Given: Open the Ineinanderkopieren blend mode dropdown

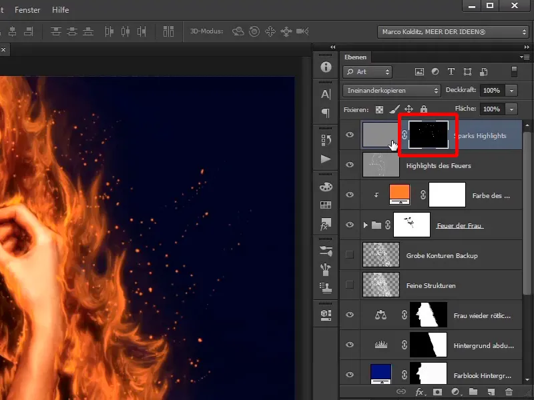Looking at the screenshot, I should (392, 90).
